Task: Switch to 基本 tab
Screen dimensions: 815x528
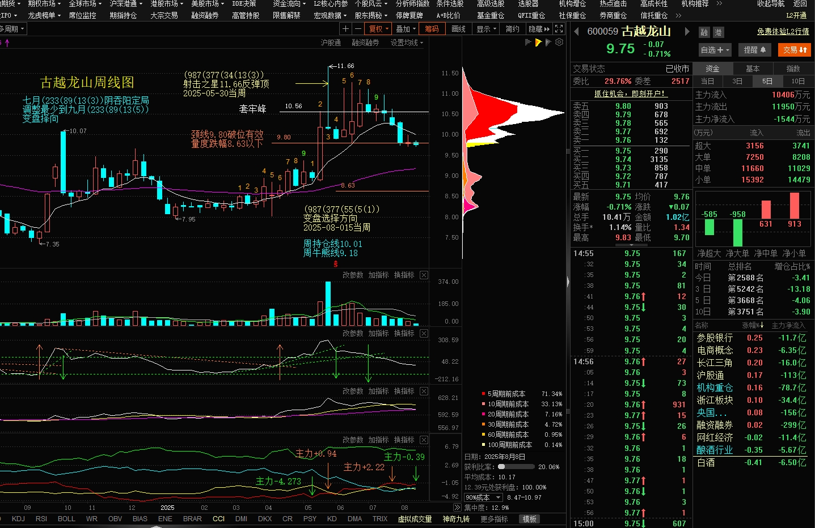Action: 753,69
